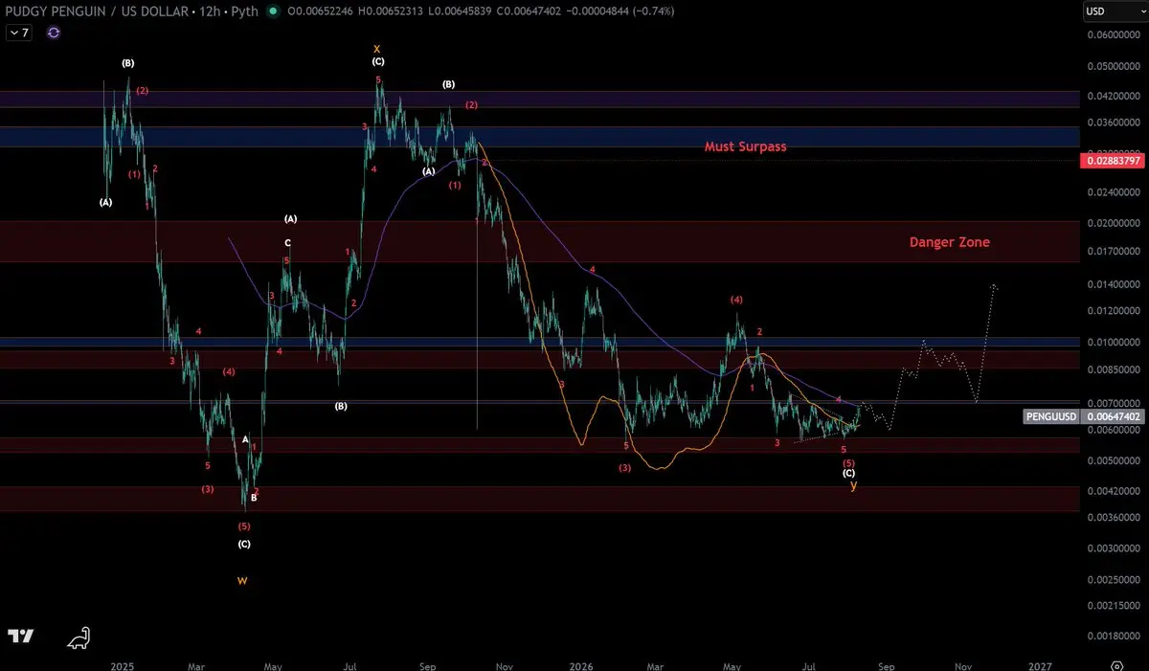
Task: Click the open value O0.00652246
Action: (x=321, y=11)
